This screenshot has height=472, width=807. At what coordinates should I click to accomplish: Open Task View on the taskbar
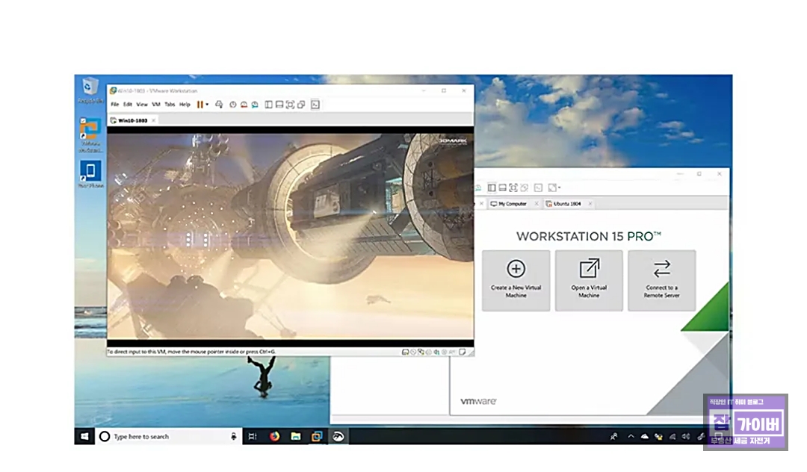(253, 436)
